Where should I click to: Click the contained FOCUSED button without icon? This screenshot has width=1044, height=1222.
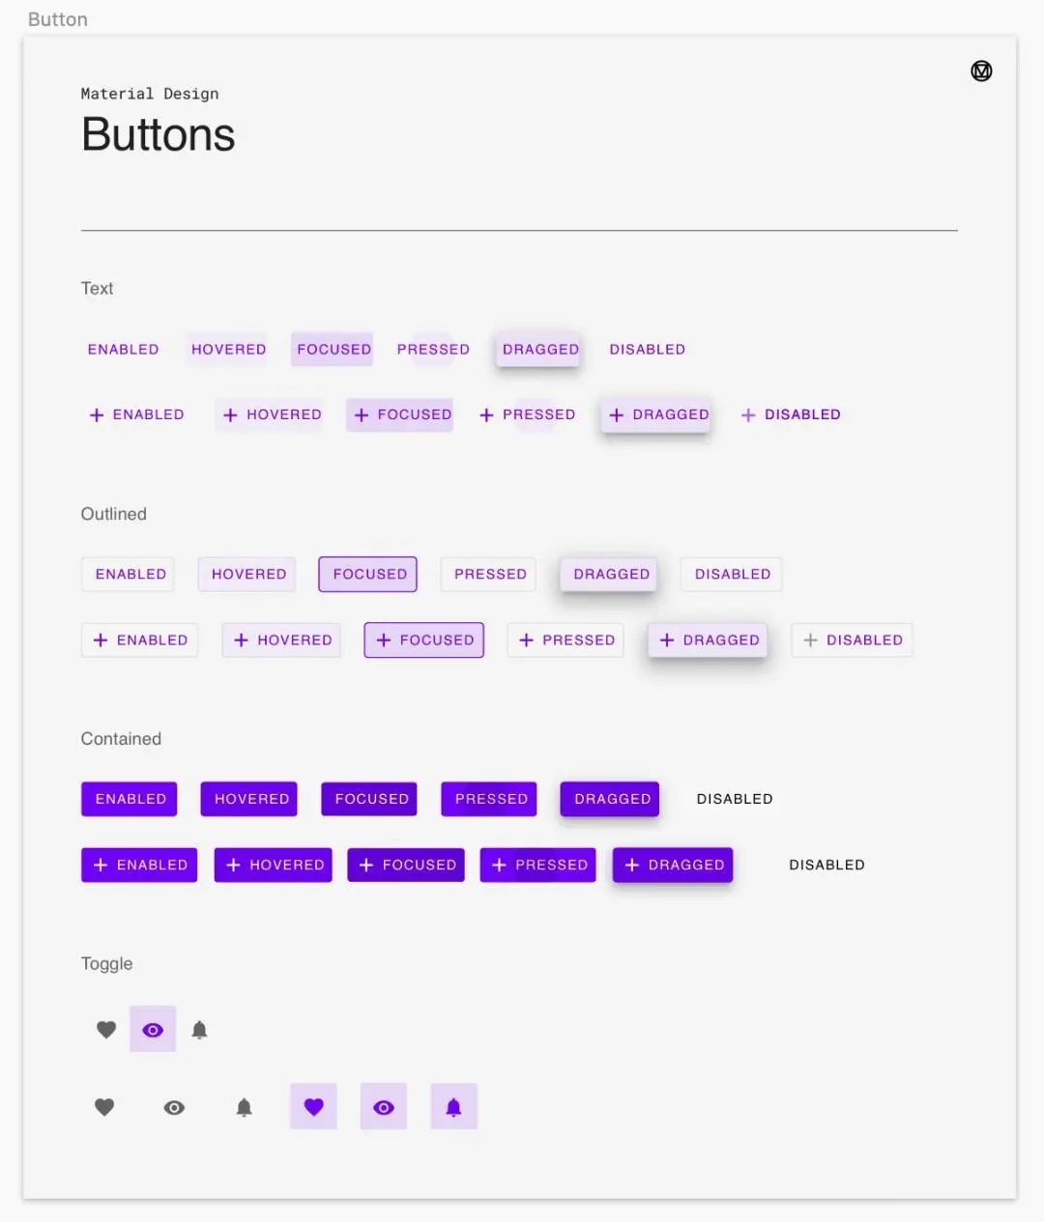(369, 799)
